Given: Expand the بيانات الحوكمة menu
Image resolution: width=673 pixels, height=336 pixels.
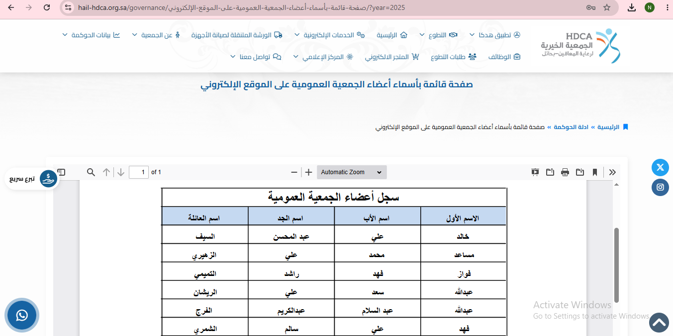Looking at the screenshot, I should coord(92,35).
